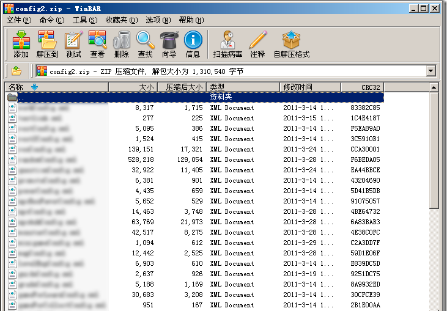Click the 扫描病毒 (Scan virus) icon
Viewport: 447px width, 311px height.
(x=227, y=40)
